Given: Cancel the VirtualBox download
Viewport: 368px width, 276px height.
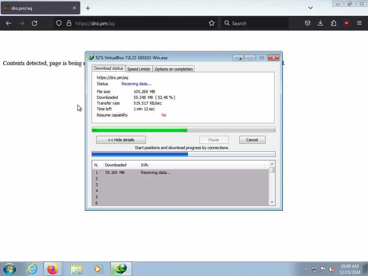Looking at the screenshot, I should point(252,140).
